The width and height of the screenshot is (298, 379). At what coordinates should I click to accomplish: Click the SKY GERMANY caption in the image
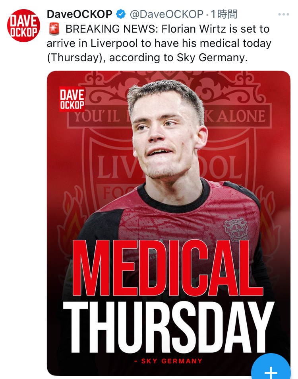168,361
